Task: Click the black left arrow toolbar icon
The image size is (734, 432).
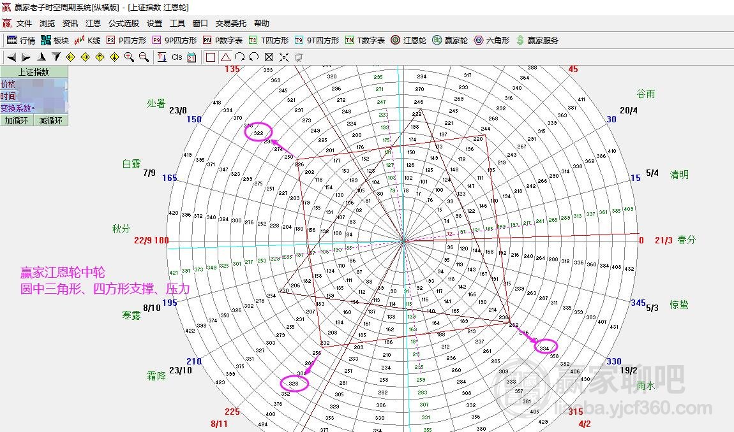Action: [x=11, y=57]
